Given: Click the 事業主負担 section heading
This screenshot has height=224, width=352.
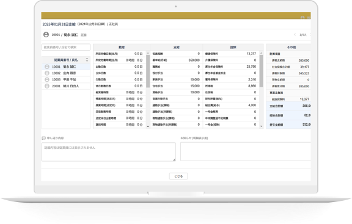Looking at the screenshot, I should point(276,93).
